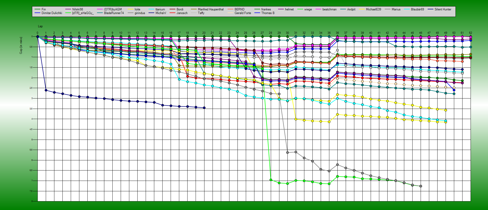
Task: Click frankes in the legend
Action: [x=266, y=9]
